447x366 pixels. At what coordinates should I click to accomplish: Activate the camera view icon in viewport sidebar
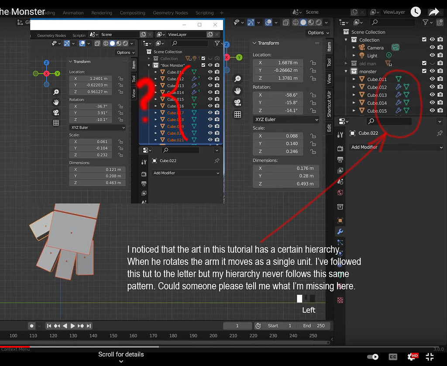237,103
